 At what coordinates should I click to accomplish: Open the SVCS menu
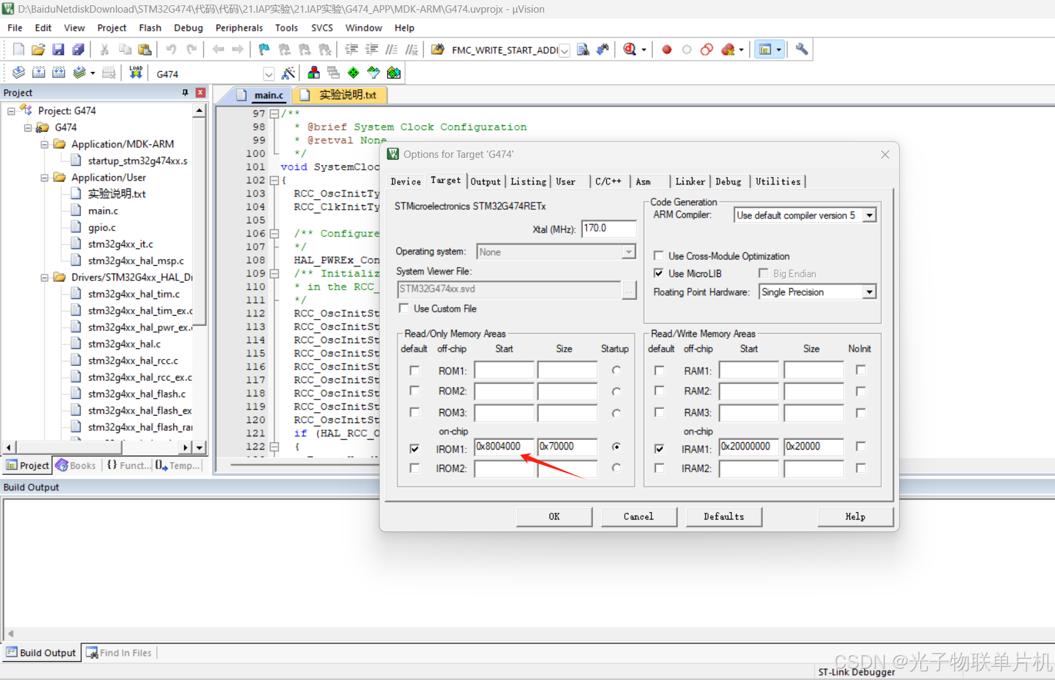(322, 28)
